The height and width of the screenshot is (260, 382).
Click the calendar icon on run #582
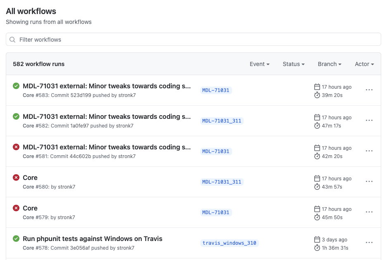point(317,117)
